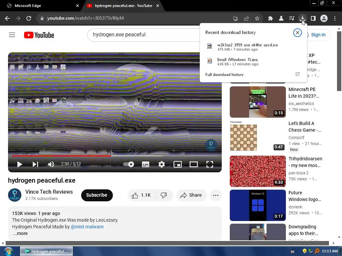
Task: Click the security shield tray icon
Action: tap(305, 251)
